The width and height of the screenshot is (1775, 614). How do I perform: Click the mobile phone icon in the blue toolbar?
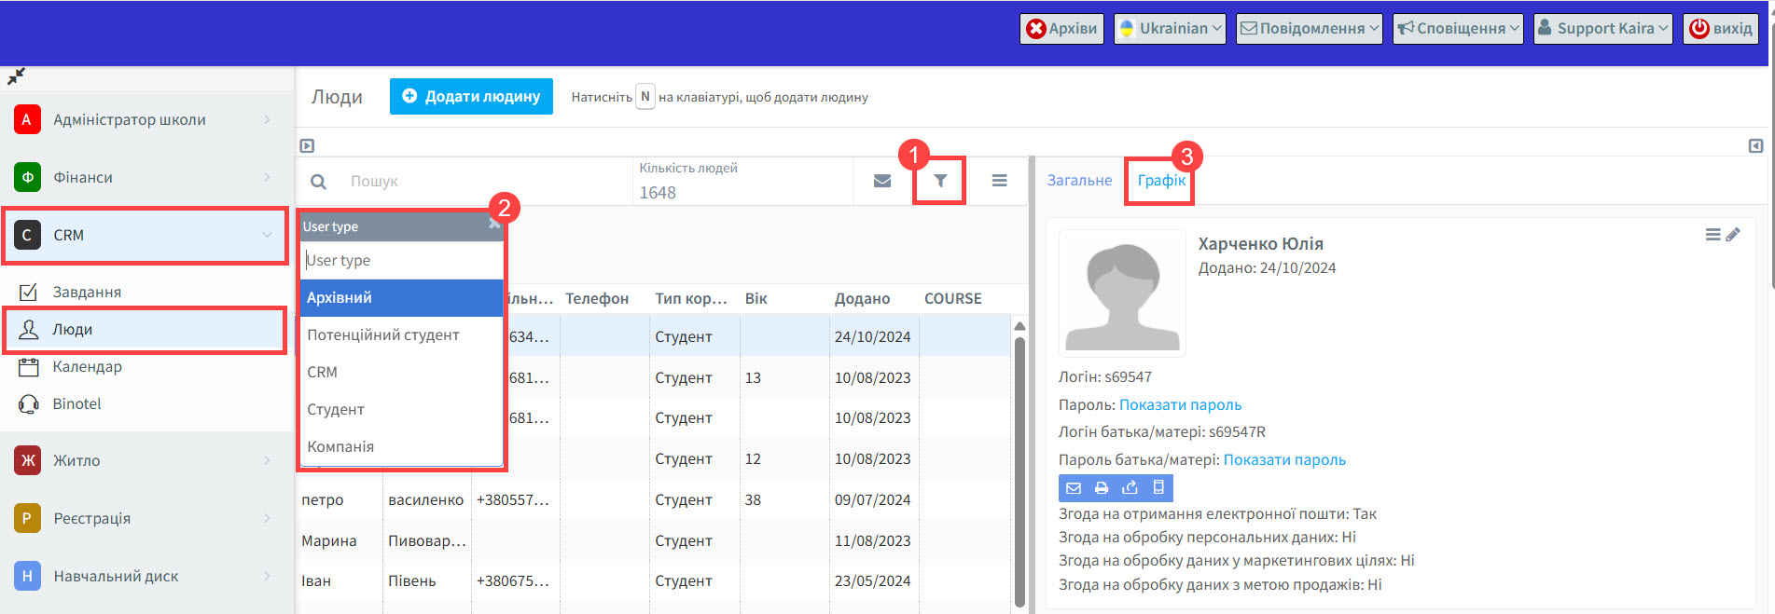point(1158,487)
